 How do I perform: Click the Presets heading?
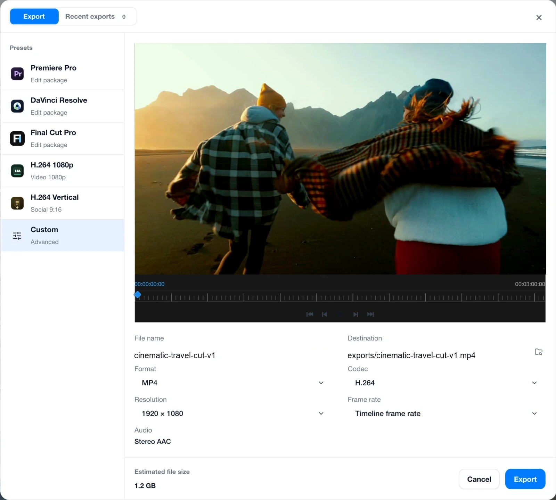click(21, 48)
